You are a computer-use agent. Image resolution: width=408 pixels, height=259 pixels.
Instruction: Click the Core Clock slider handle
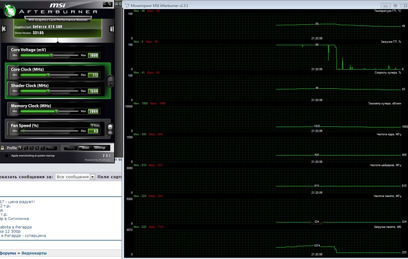pos(48,75)
